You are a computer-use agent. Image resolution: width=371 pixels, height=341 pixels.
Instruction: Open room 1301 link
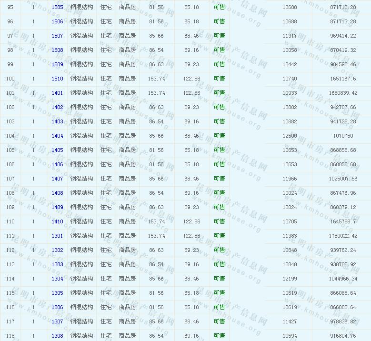(x=57, y=236)
